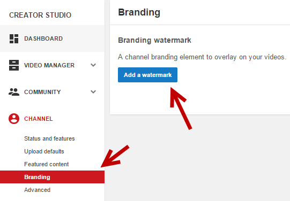290x201 pixels.
Task: Select the highlighted Branding item
Action: (x=52, y=177)
